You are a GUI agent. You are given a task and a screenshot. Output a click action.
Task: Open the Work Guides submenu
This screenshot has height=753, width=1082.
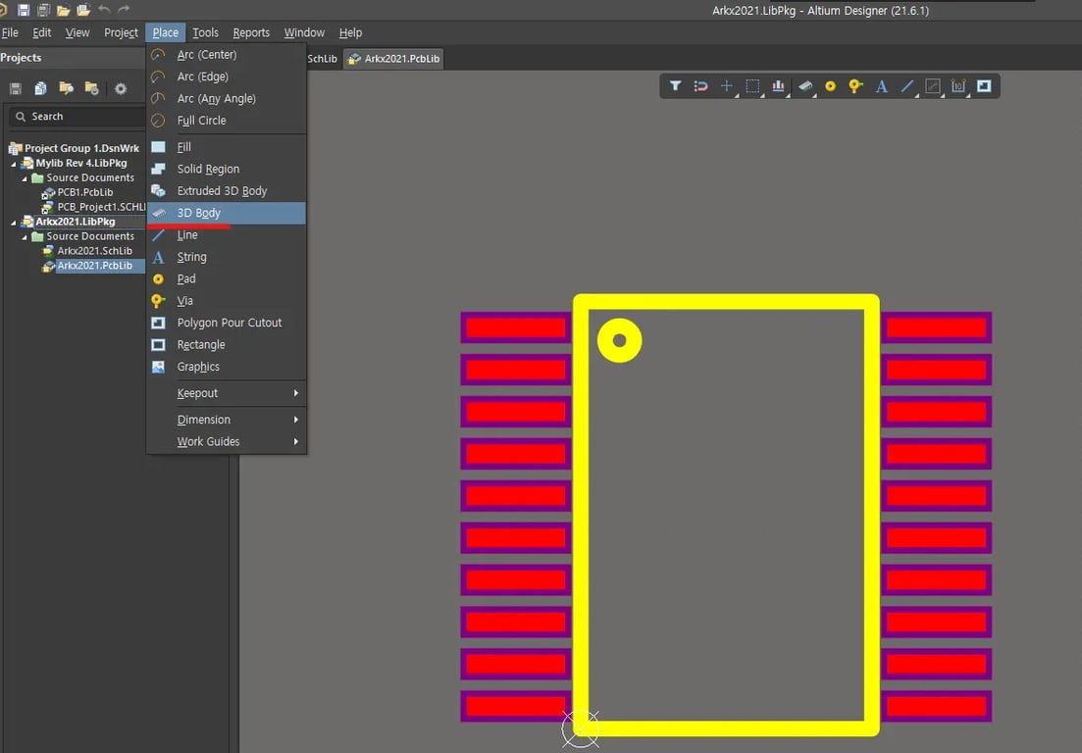208,441
